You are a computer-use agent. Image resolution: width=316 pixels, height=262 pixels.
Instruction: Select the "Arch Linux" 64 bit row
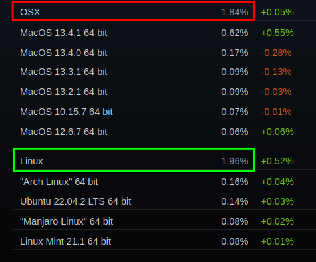point(164,182)
